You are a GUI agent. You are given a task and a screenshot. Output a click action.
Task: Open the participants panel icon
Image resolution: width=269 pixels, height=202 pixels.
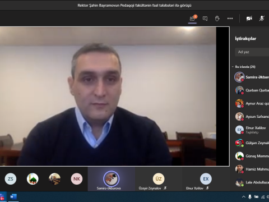[192, 19]
